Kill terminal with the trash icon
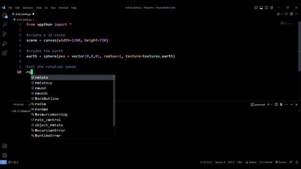The width and height of the screenshot is (301, 169). click(x=281, y=104)
